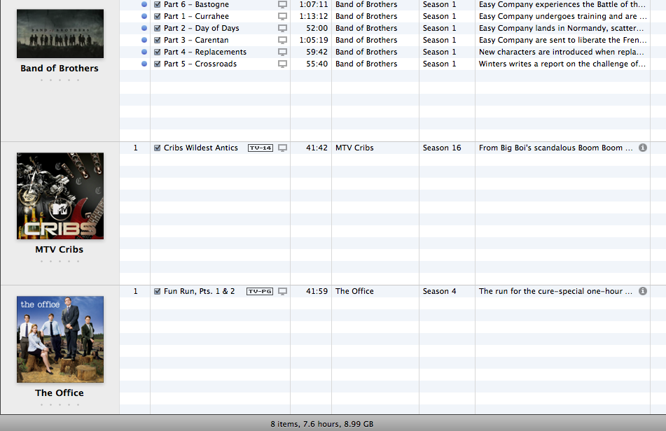
Task: Uncheck the Part 5 – Crossroads checkbox
Action: click(157, 64)
